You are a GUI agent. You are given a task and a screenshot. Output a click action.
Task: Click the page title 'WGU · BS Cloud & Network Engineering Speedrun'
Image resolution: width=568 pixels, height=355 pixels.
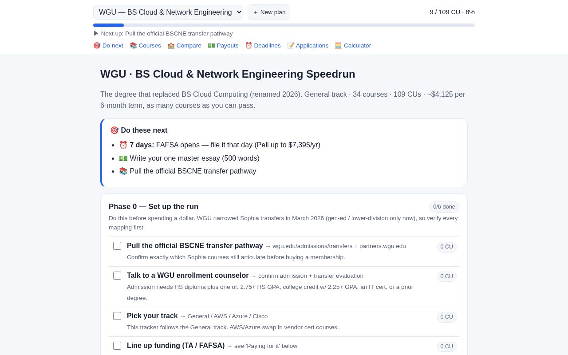(x=228, y=74)
